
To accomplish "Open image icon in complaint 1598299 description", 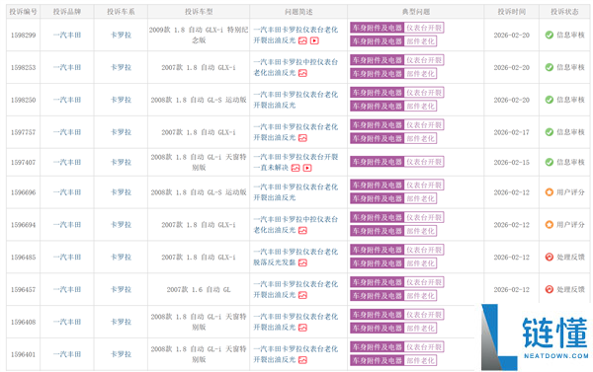I will coord(303,40).
